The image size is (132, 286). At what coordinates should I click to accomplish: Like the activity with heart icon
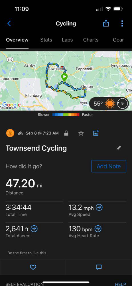33,267
